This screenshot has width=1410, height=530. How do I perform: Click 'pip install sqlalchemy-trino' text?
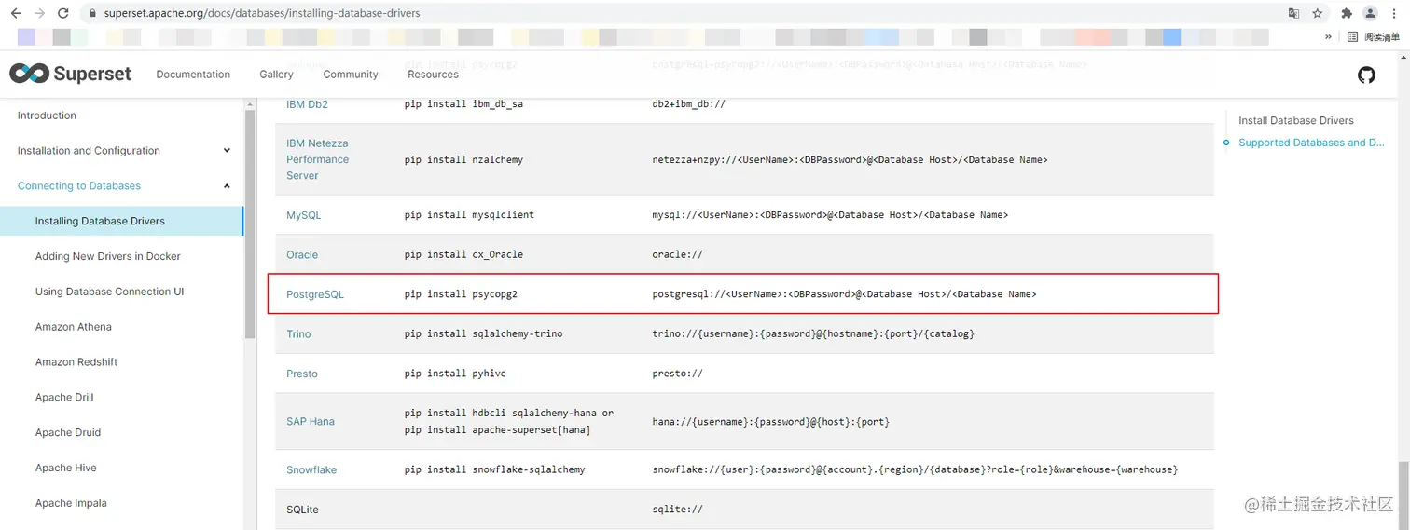pyautogui.click(x=483, y=333)
